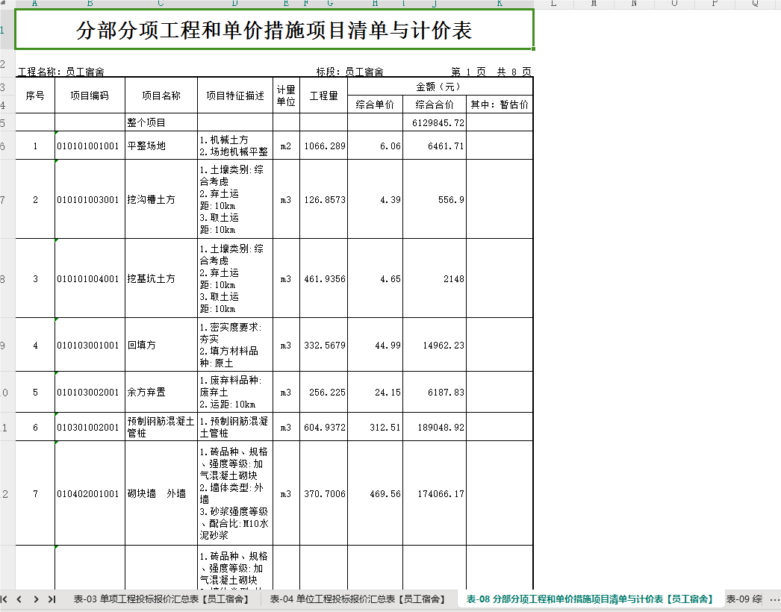Click the 项目特征描述 header cell
Image resolution: width=781 pixels, height=612 pixels.
235,95
